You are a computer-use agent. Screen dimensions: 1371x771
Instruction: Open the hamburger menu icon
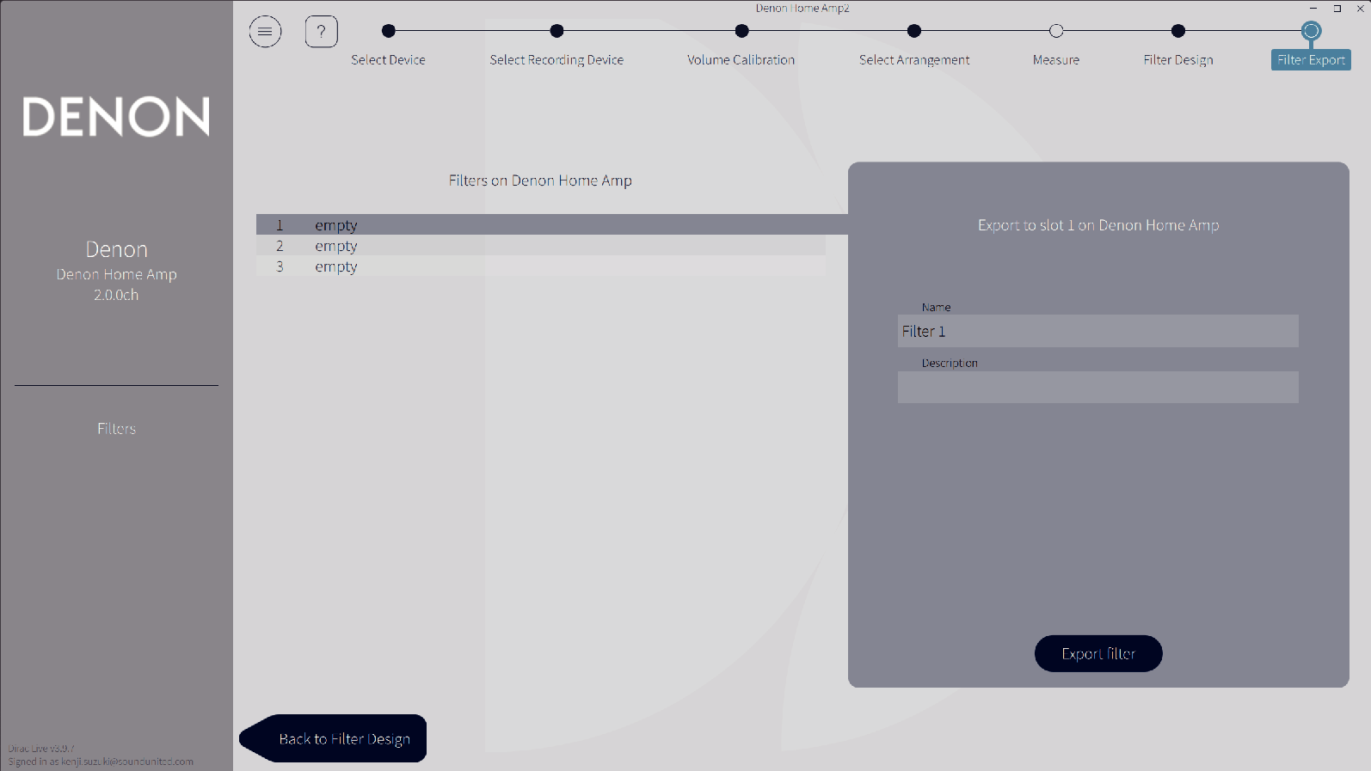265,32
